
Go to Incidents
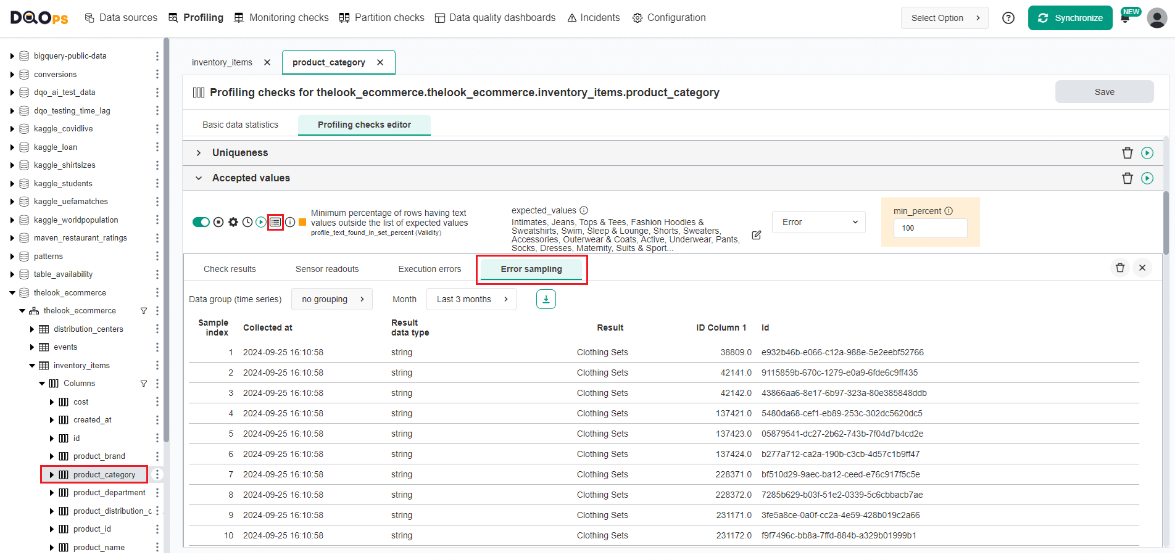593,18
